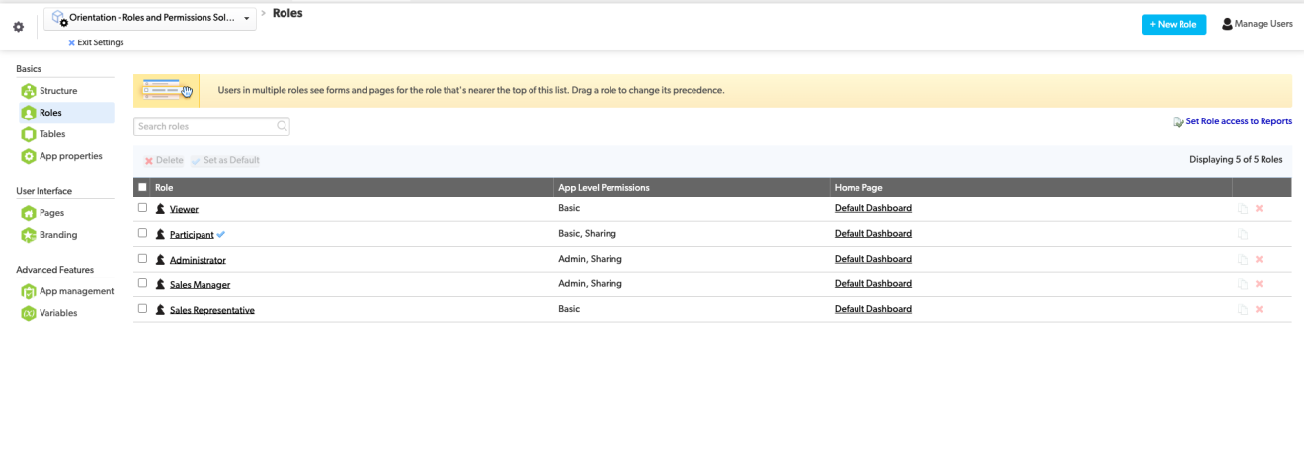This screenshot has width=1304, height=476.
Task: Click Manage Users at top right
Action: click(x=1257, y=24)
